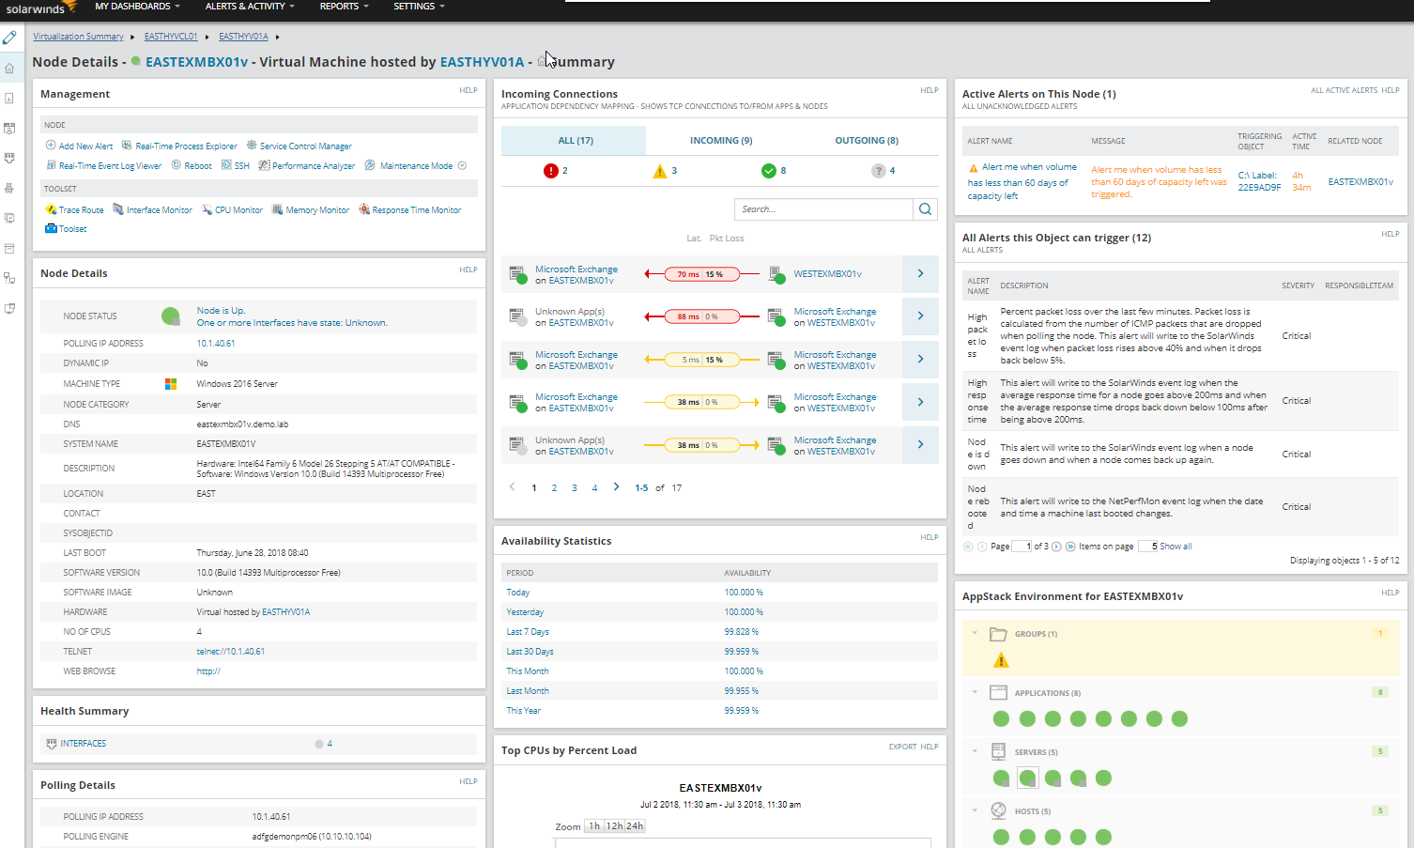Filter connections by critical status (2)

556,171
